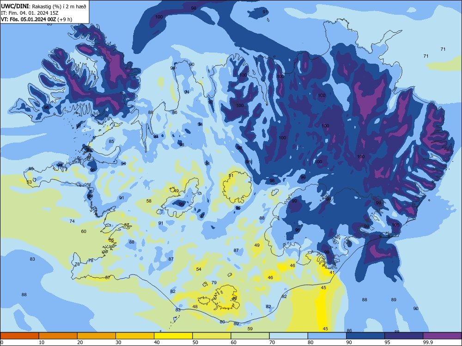Click the legend scale label '10'
This screenshot has height=346, width=462.
pos(42,342)
